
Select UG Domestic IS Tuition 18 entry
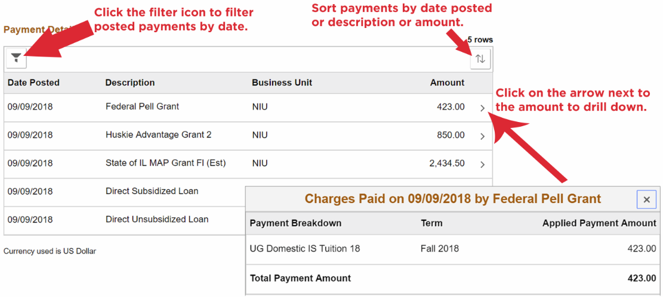pyautogui.click(x=304, y=249)
